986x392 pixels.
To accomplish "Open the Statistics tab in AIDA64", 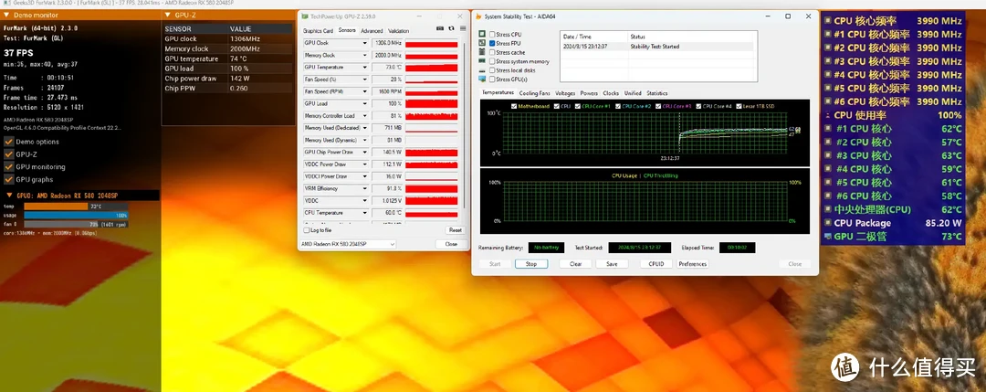I will point(657,93).
